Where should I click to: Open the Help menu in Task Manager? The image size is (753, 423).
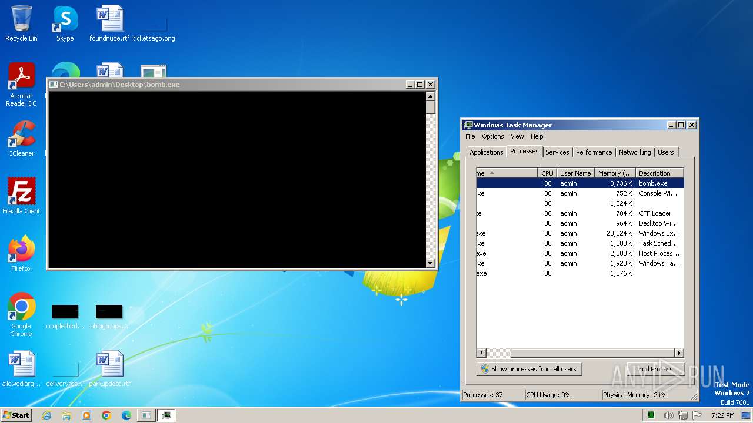click(x=537, y=136)
